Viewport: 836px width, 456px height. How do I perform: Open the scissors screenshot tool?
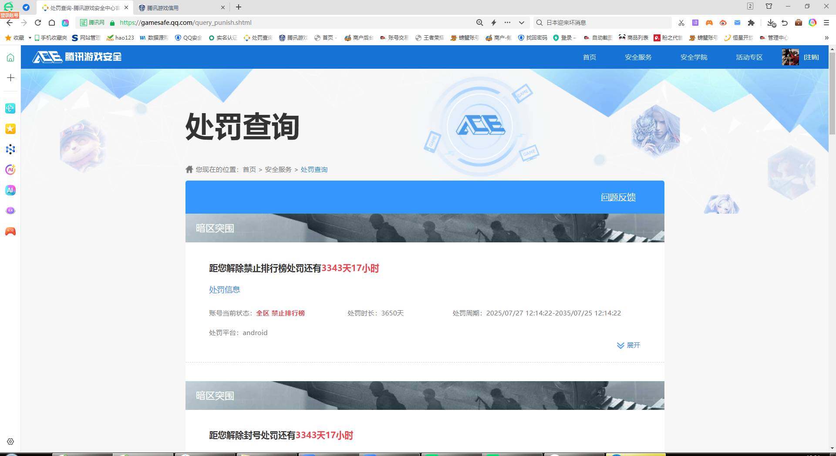[681, 23]
